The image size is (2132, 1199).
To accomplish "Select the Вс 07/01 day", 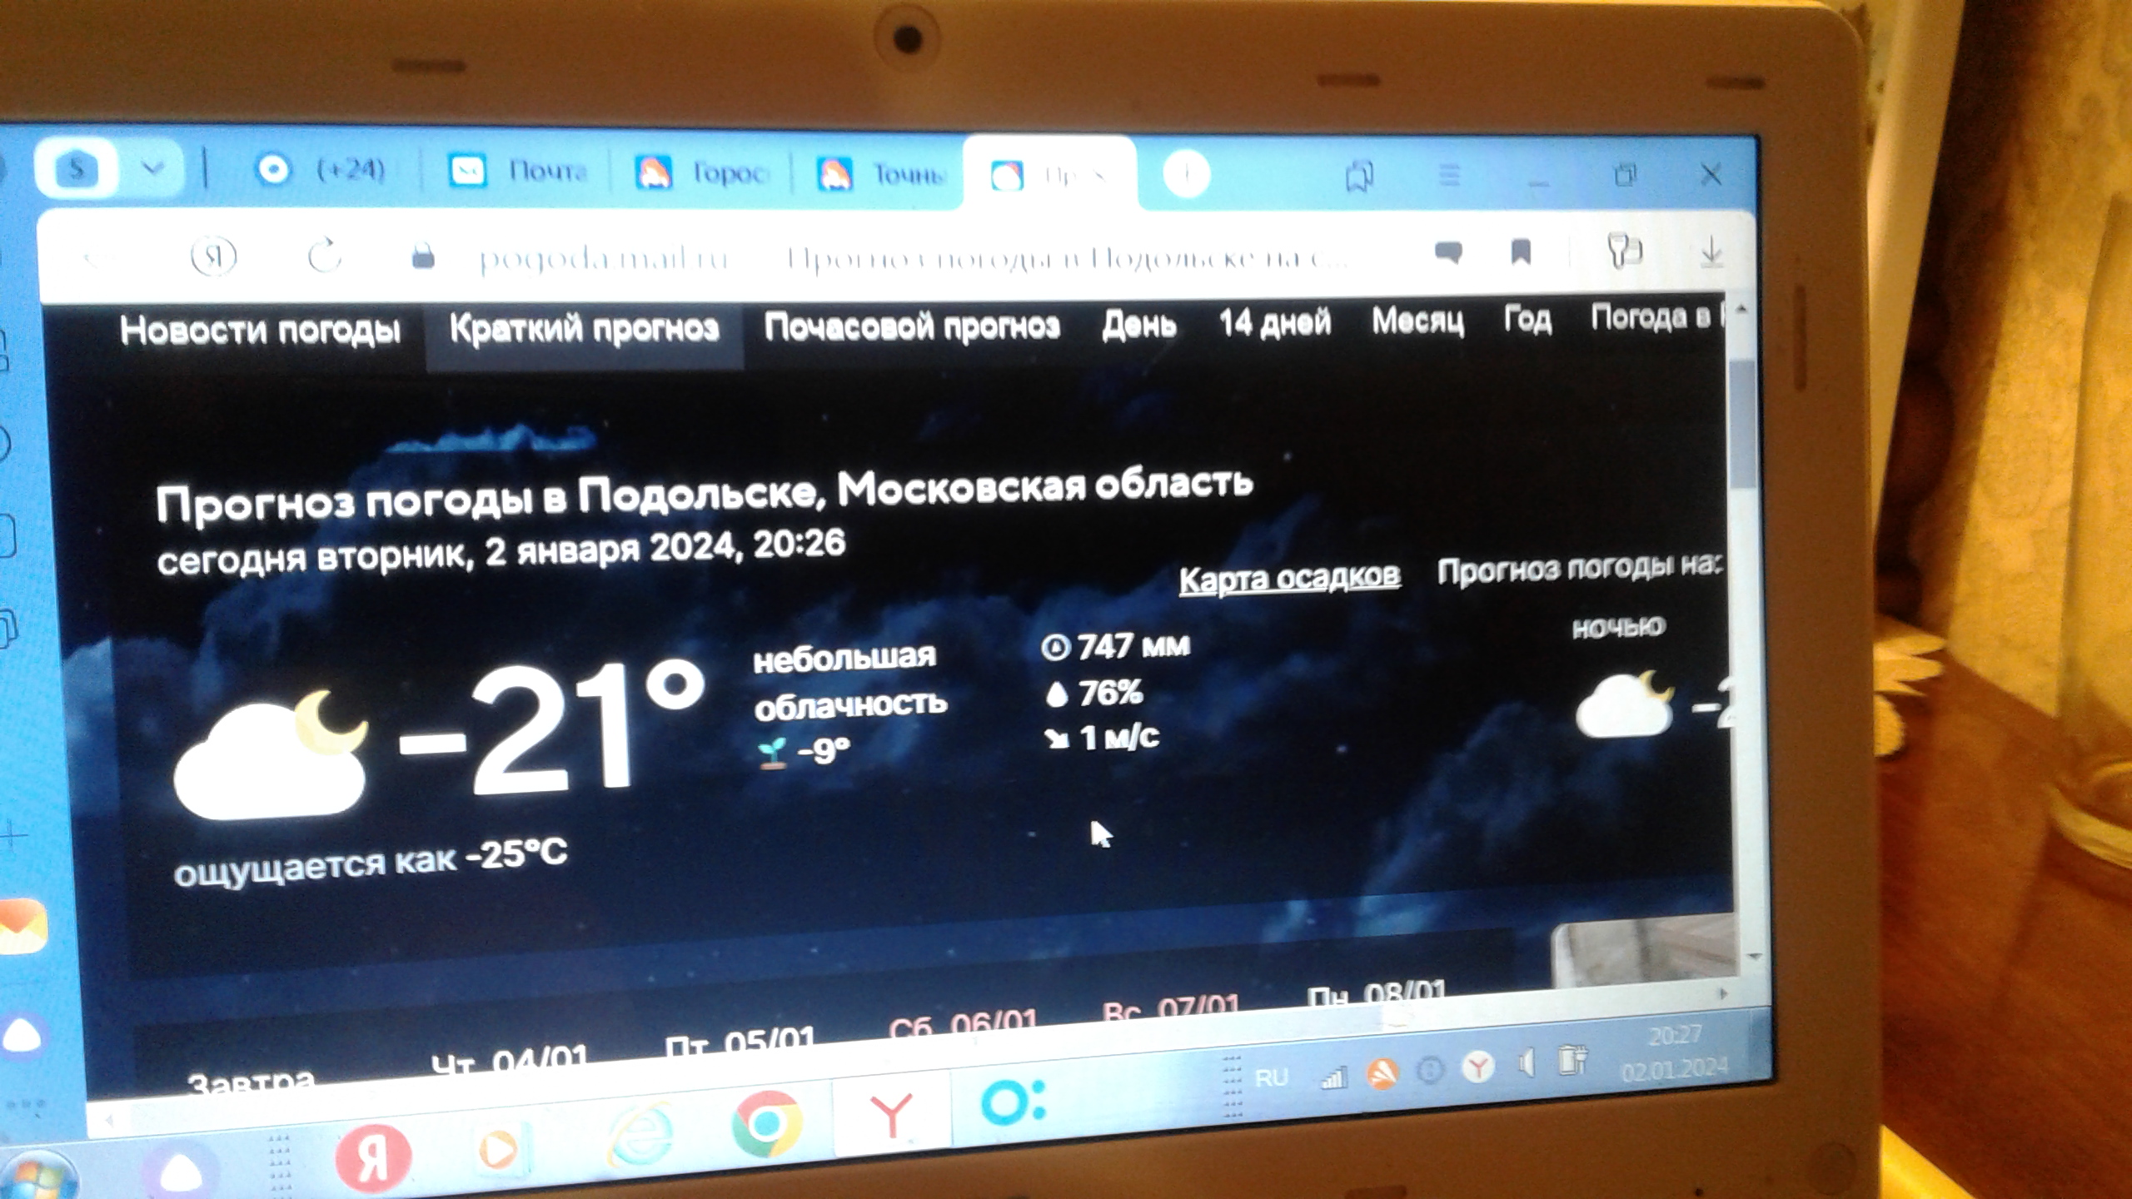I will pyautogui.click(x=1170, y=1009).
